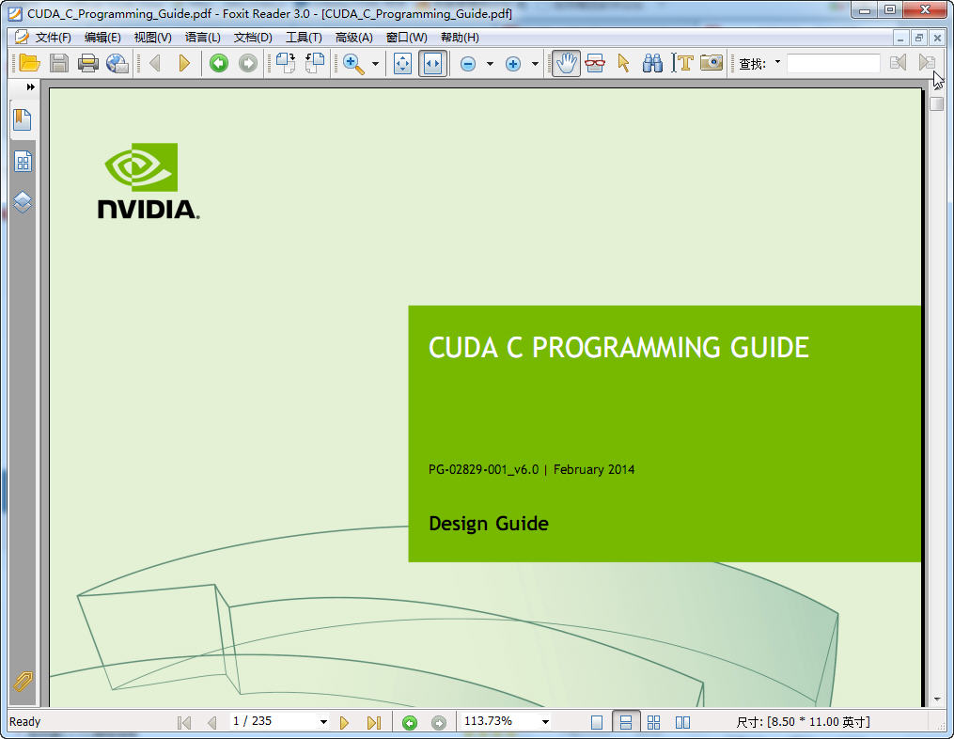Choose the red glasses reading tool
This screenshot has width=954, height=739.
(x=595, y=63)
